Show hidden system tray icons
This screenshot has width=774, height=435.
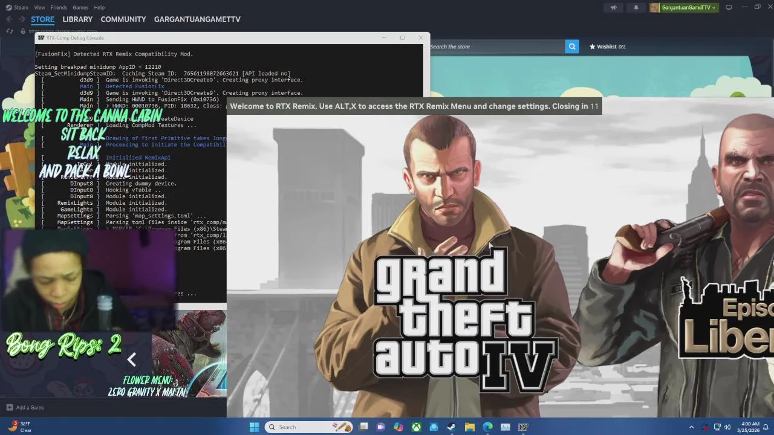pos(692,427)
